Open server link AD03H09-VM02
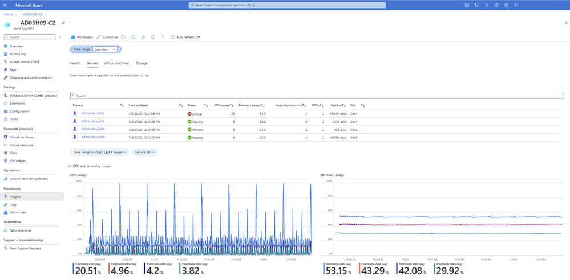 pos(92,113)
